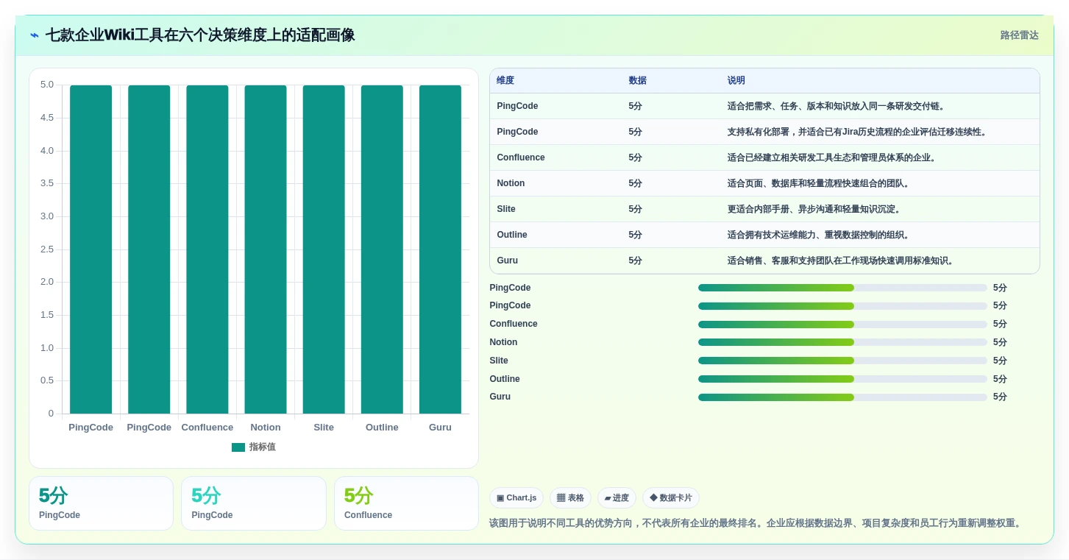The image size is (1069, 560).
Task: Click the 0.5 y-axis tick label
Action: point(47,380)
